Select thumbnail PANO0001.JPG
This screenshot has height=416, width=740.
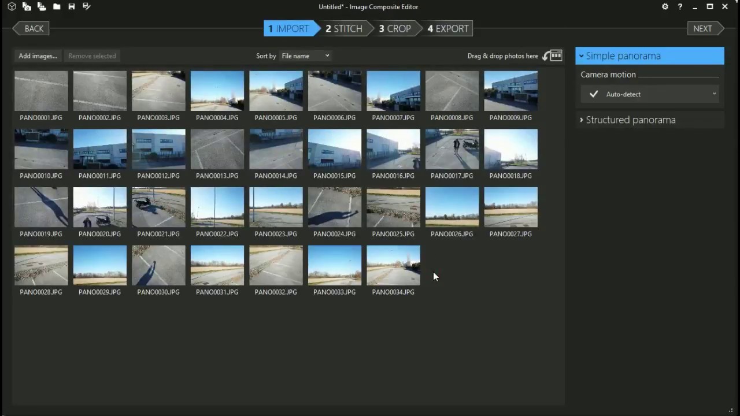click(41, 91)
